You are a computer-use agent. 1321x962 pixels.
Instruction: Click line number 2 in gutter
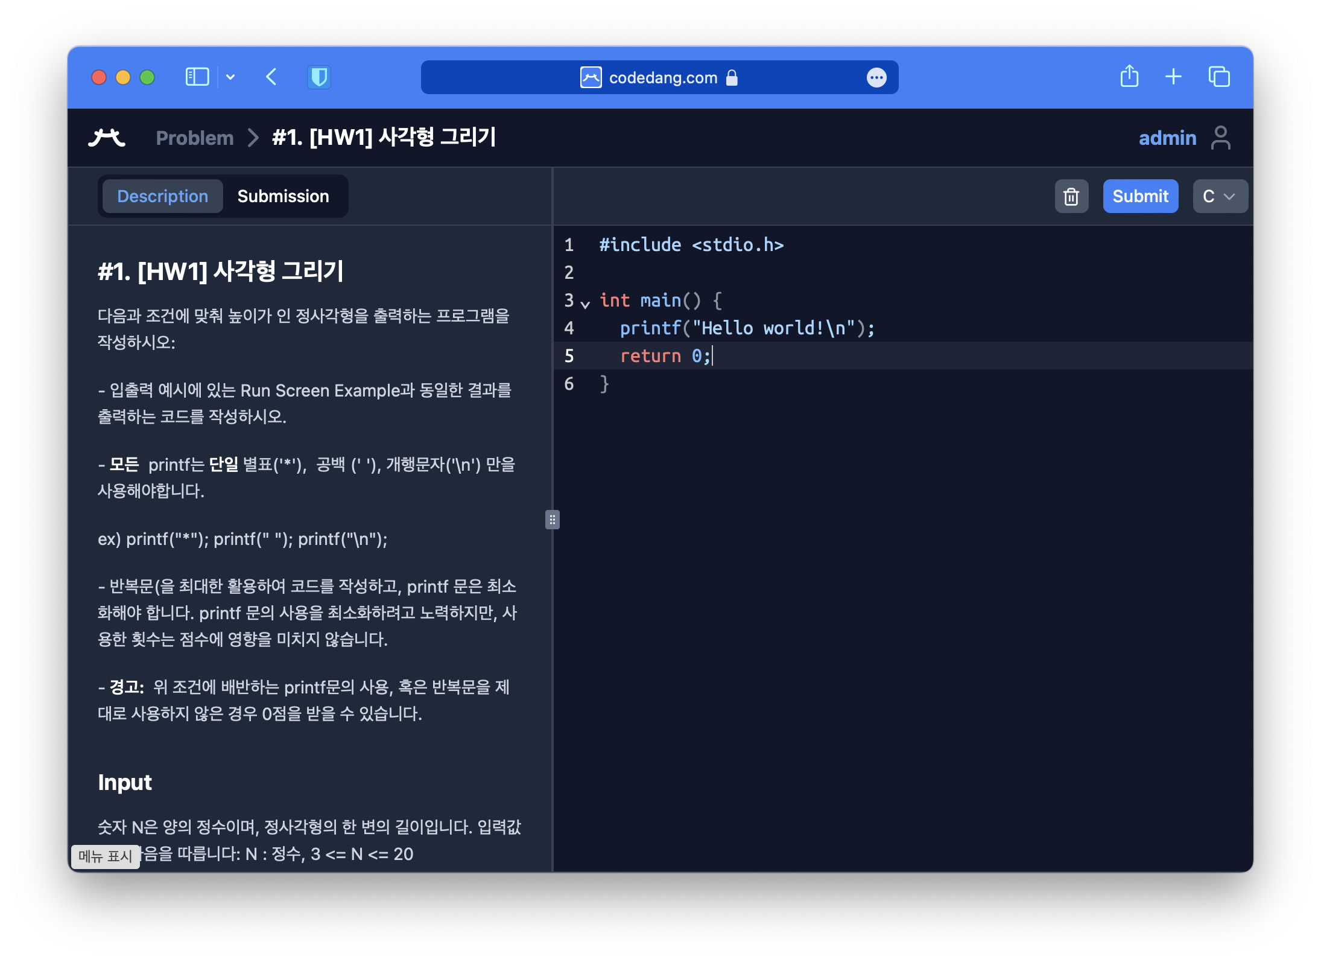pyautogui.click(x=569, y=272)
